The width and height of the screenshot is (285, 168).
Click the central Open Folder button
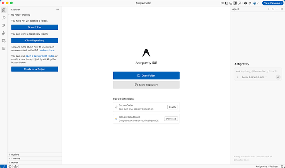pos(146,76)
